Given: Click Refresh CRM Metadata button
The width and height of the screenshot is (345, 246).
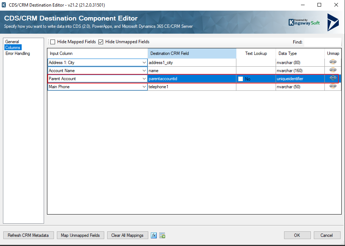Looking at the screenshot, I should click(x=28, y=235).
